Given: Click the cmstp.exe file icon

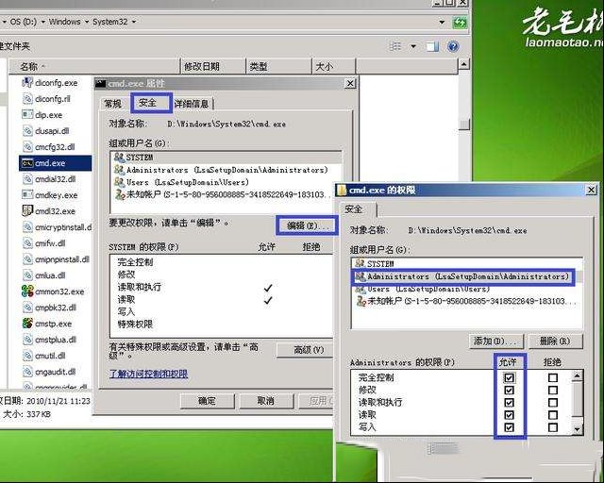Looking at the screenshot, I should pos(27,324).
